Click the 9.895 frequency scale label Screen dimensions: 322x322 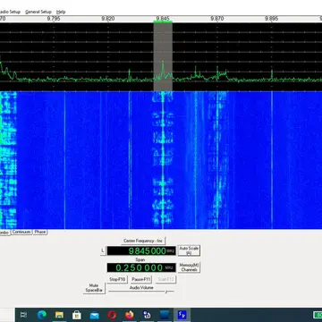[272, 19]
